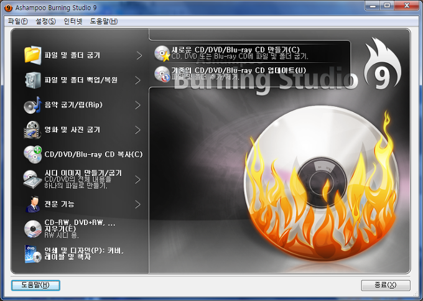The height and width of the screenshot is (301, 423).
Task: Select 영화 및 사진 굽기 label
Action: click(72, 129)
